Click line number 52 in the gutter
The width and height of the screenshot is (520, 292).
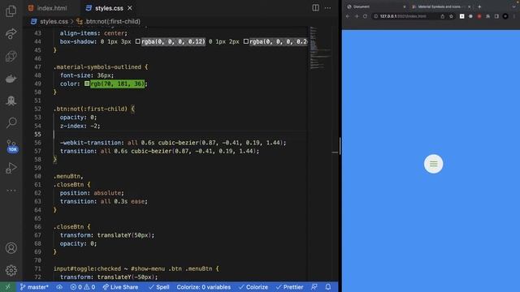tap(37, 109)
